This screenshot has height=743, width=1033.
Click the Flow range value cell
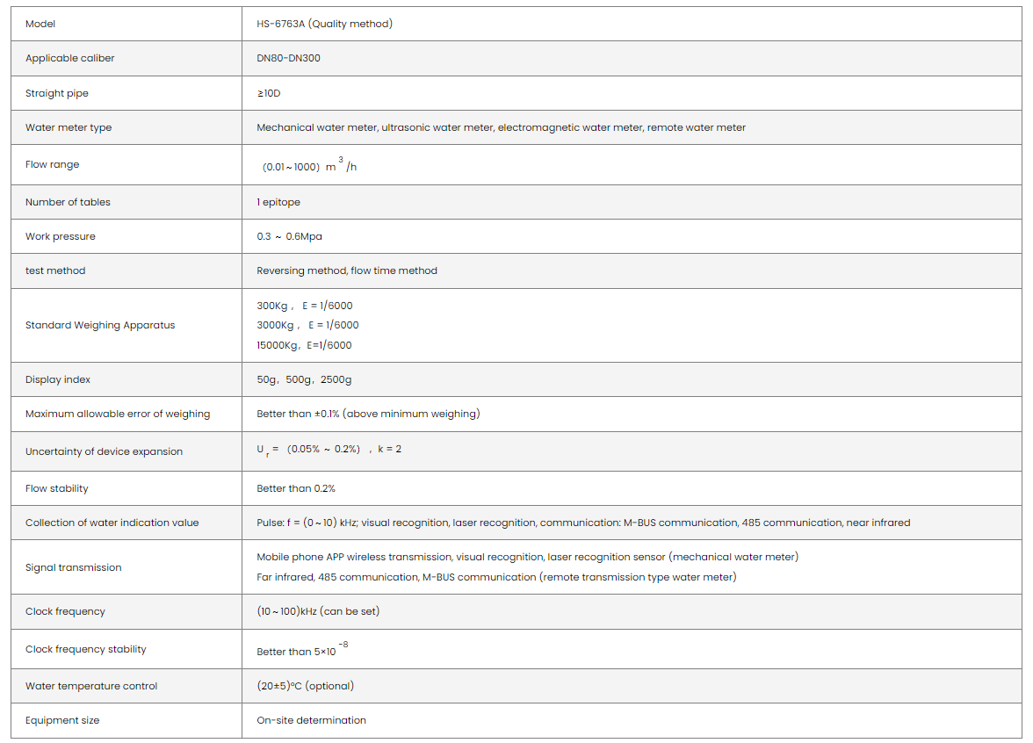310,166
